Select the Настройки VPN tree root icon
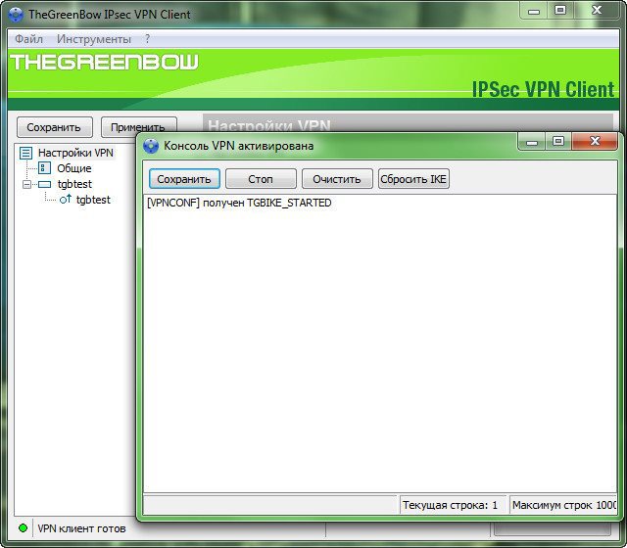 [26, 153]
